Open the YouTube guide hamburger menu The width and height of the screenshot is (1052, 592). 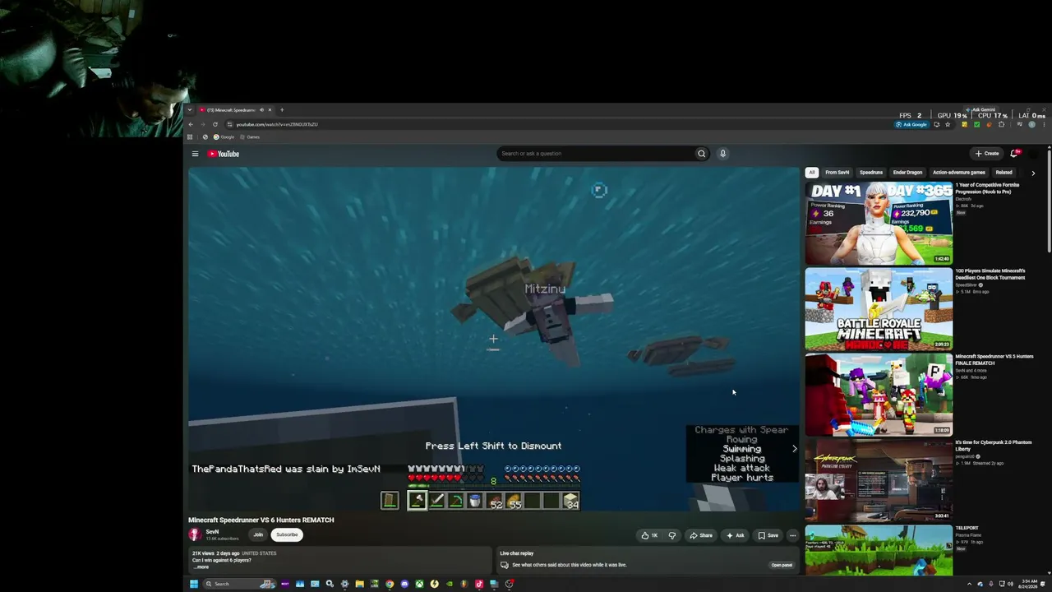pos(195,154)
